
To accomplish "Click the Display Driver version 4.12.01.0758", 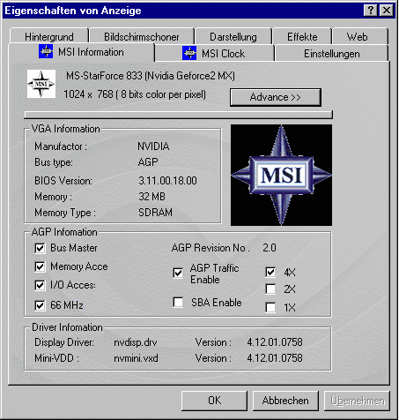I will tap(275, 342).
